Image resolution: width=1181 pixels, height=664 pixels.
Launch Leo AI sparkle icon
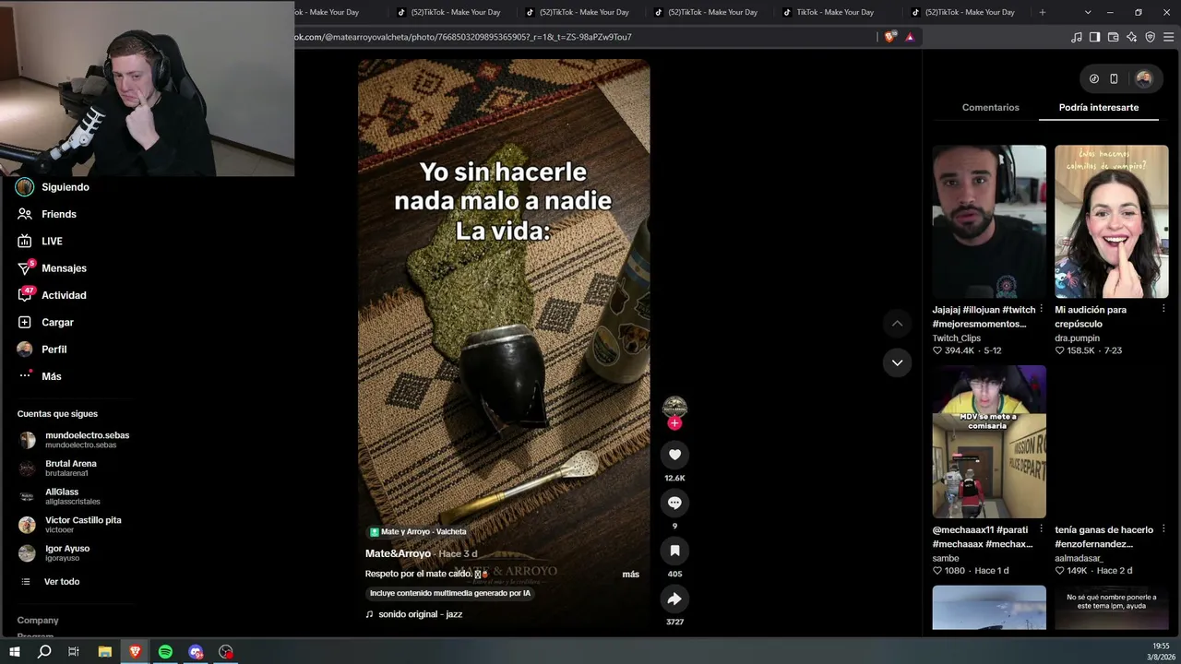(1131, 37)
